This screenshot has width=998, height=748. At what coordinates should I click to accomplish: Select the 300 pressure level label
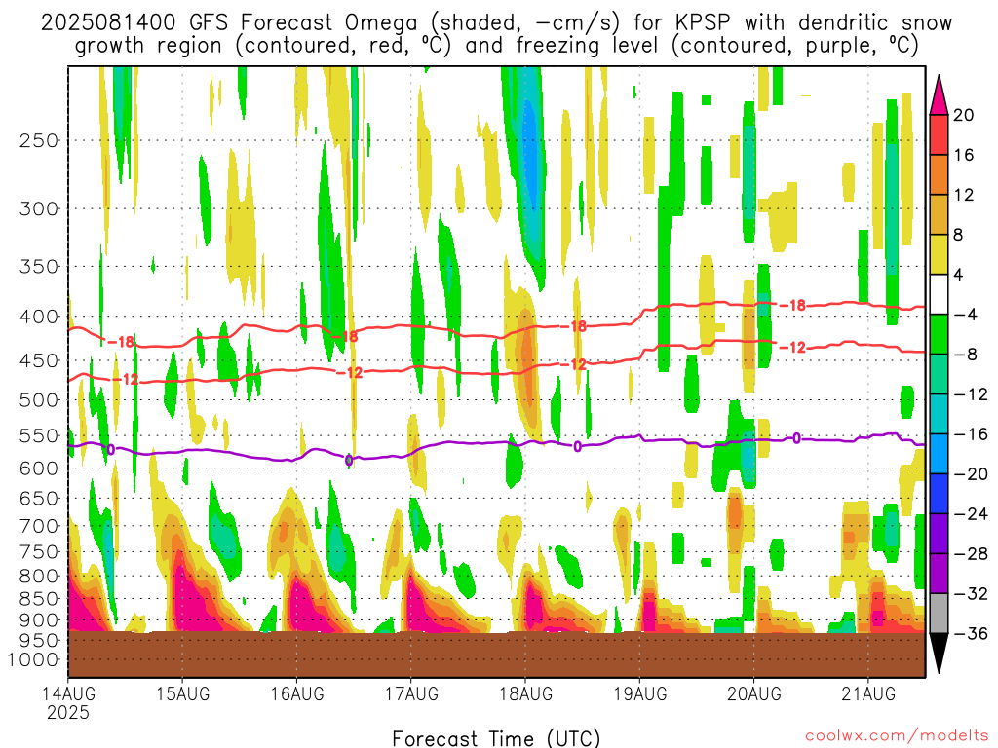(x=39, y=208)
